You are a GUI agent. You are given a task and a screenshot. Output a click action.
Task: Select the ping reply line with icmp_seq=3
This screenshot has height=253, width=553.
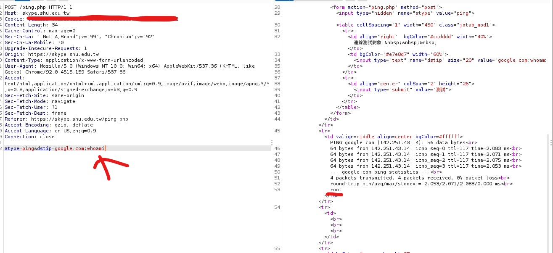(426, 166)
